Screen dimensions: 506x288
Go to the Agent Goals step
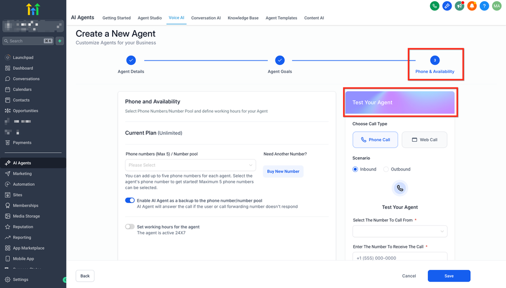[280, 64]
